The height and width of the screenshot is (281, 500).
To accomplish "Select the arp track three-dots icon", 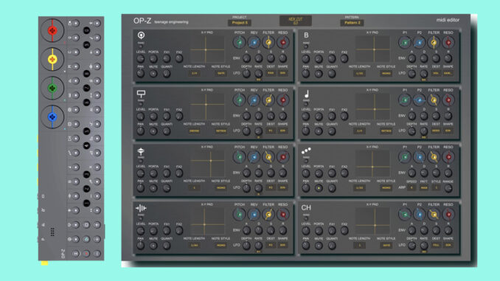I will (306, 150).
